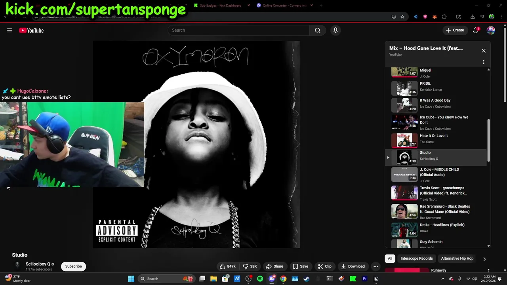Open the Kick app in the taskbar
Viewport: 507px width, 285px height.
click(353, 279)
